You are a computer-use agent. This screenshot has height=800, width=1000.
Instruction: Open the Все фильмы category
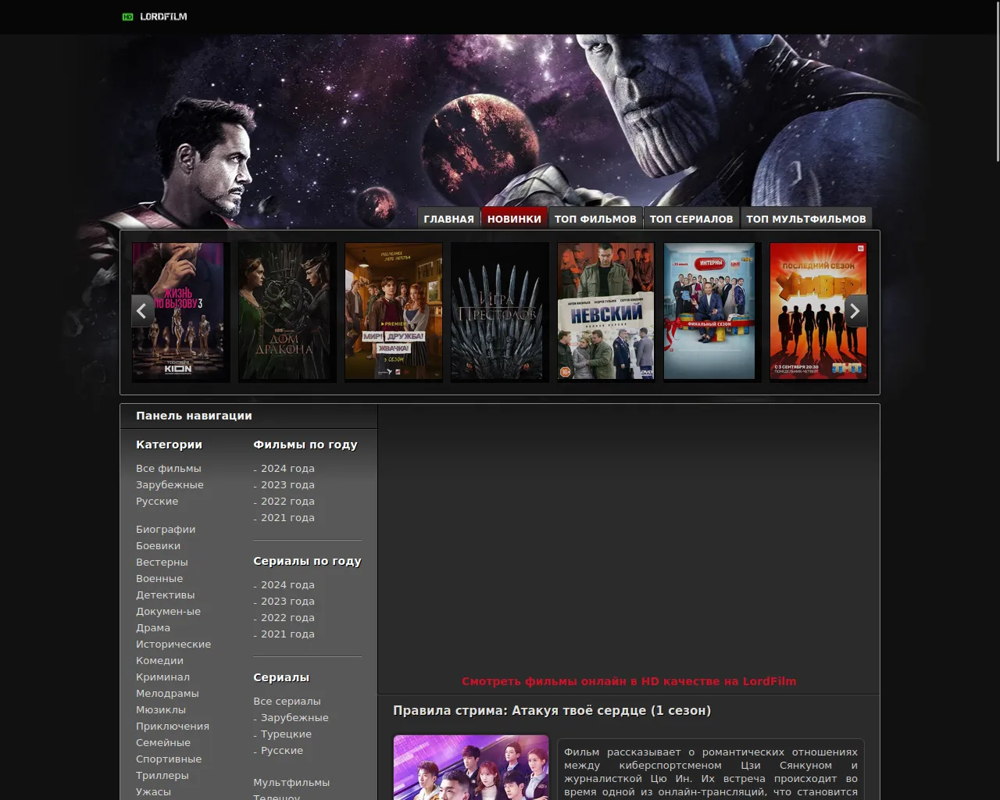coord(168,469)
